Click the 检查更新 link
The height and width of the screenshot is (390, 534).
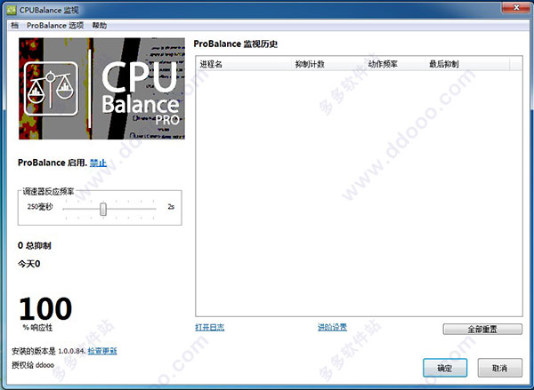click(102, 351)
